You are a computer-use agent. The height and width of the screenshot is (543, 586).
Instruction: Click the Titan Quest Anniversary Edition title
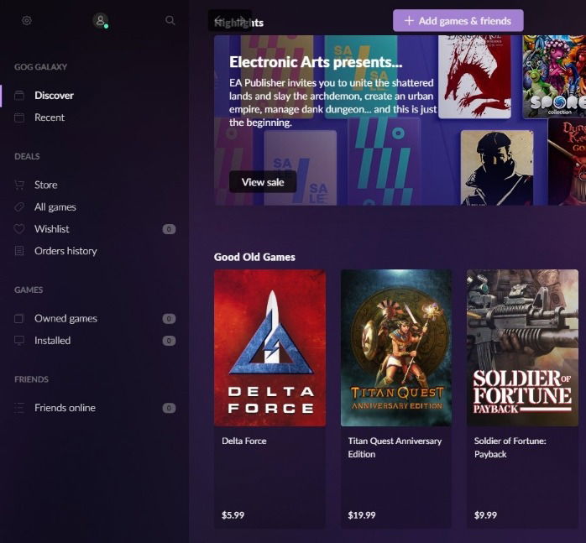[395, 447]
